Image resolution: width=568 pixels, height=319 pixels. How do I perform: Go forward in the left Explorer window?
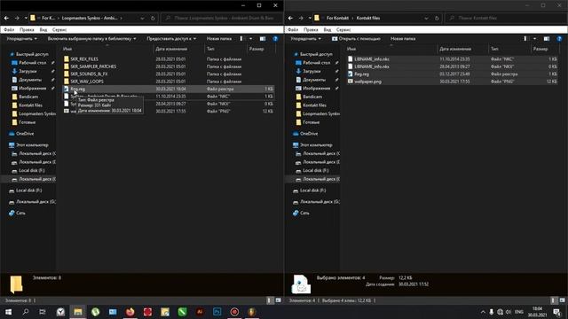pyautogui.click(x=17, y=18)
